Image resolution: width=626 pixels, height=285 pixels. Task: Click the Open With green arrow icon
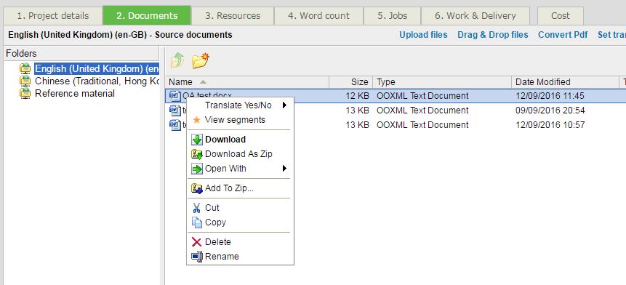(x=197, y=169)
